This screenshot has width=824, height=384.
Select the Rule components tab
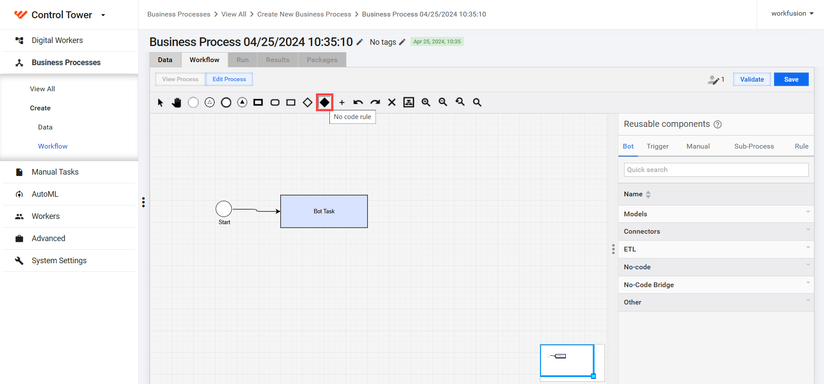(x=801, y=146)
